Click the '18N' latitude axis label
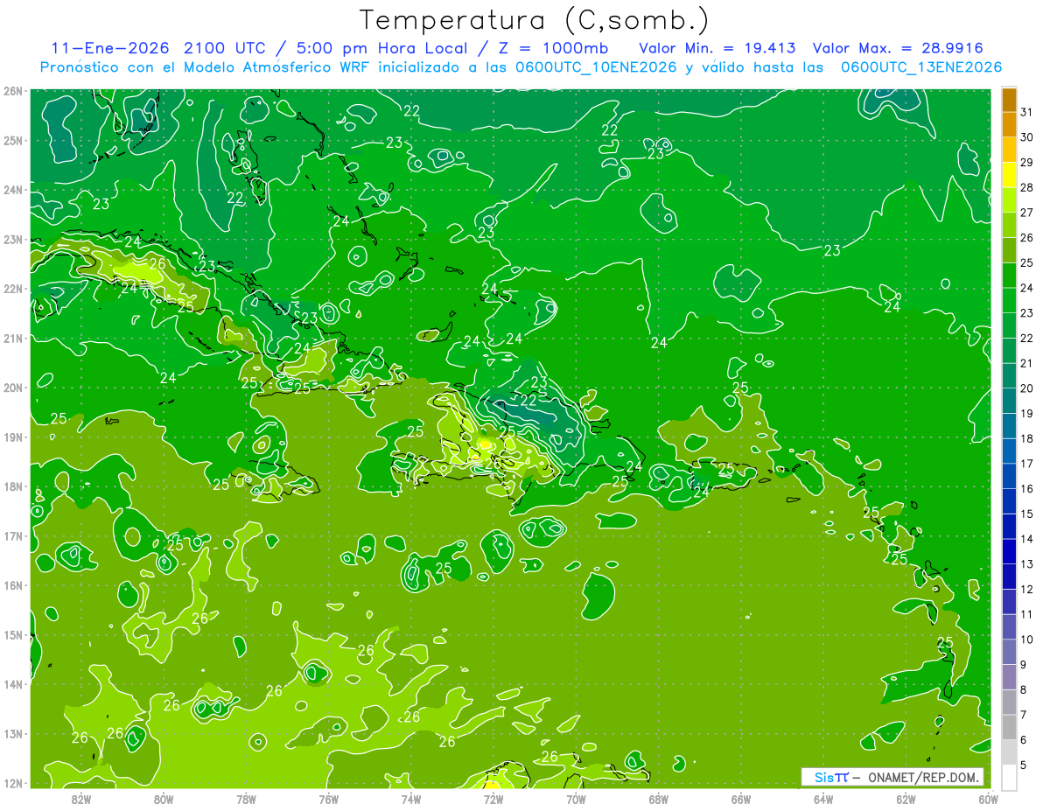The image size is (1050, 811). [13, 486]
